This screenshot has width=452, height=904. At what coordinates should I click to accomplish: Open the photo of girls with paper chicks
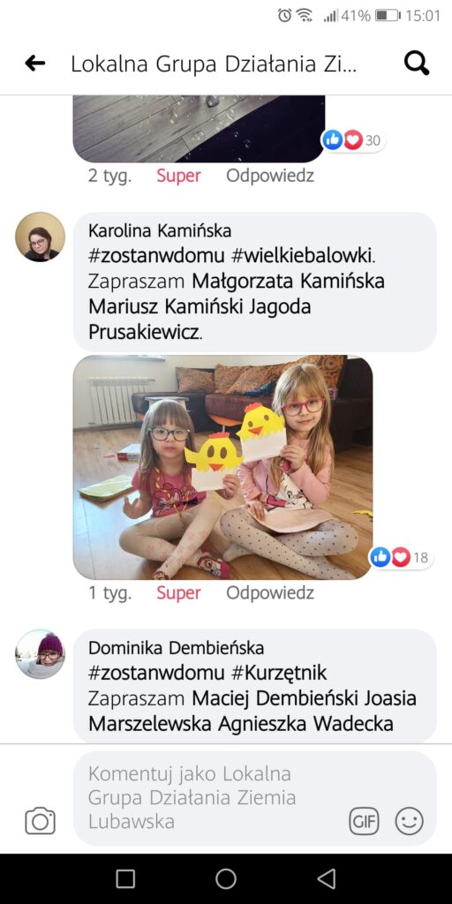(x=222, y=467)
